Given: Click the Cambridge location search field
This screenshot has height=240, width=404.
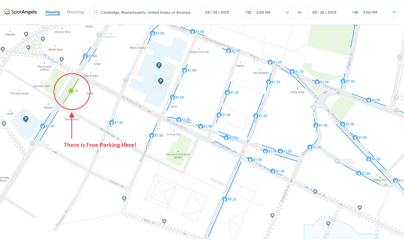Looking at the screenshot, I should [x=145, y=12].
